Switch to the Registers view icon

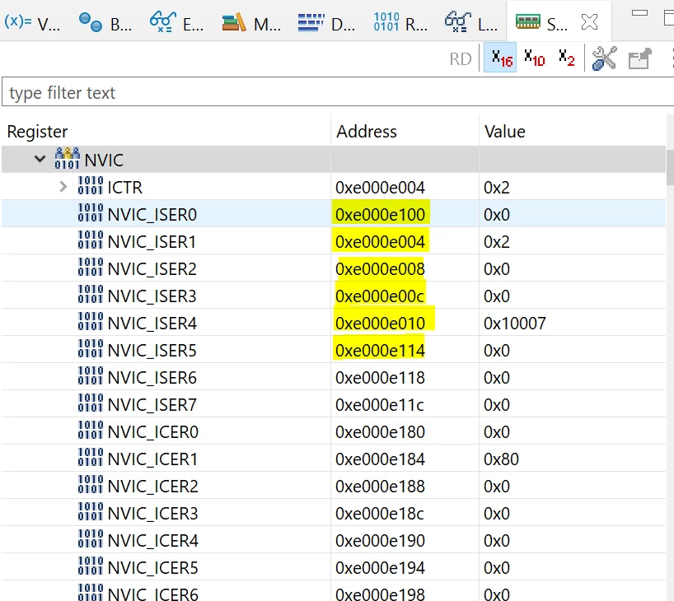pos(386,22)
